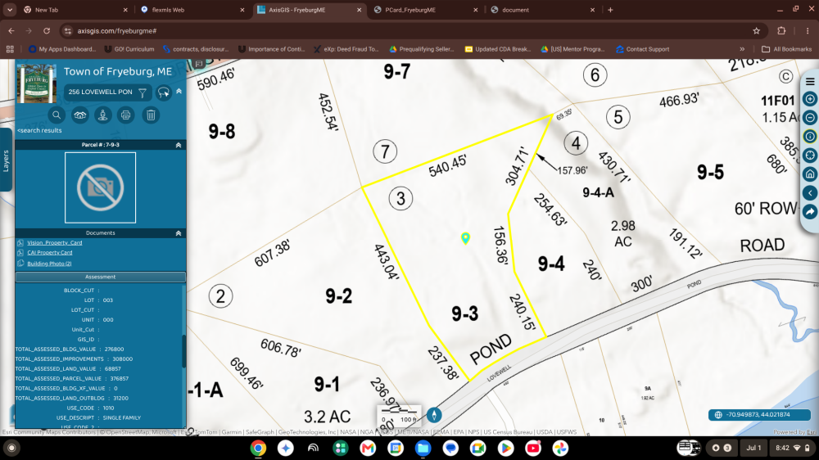819x460 pixels.
Task: Click the share arrow icon
Action: tap(810, 211)
